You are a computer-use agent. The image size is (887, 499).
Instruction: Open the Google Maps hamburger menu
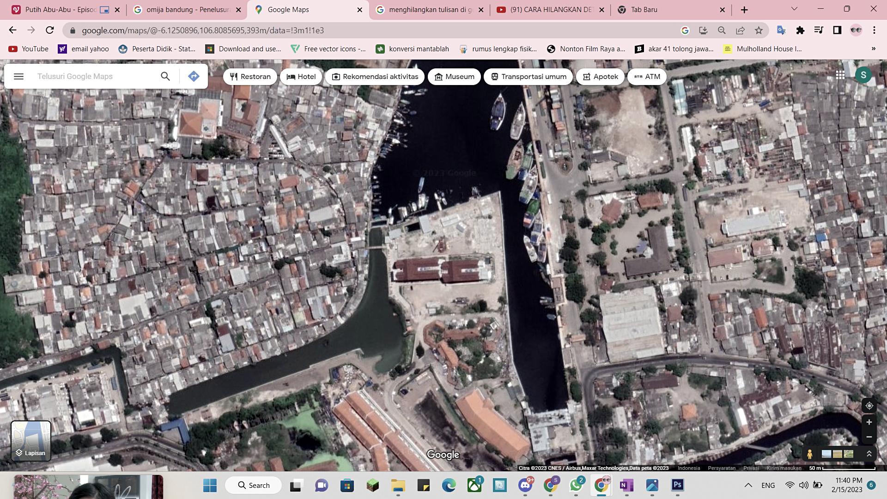pos(18,76)
